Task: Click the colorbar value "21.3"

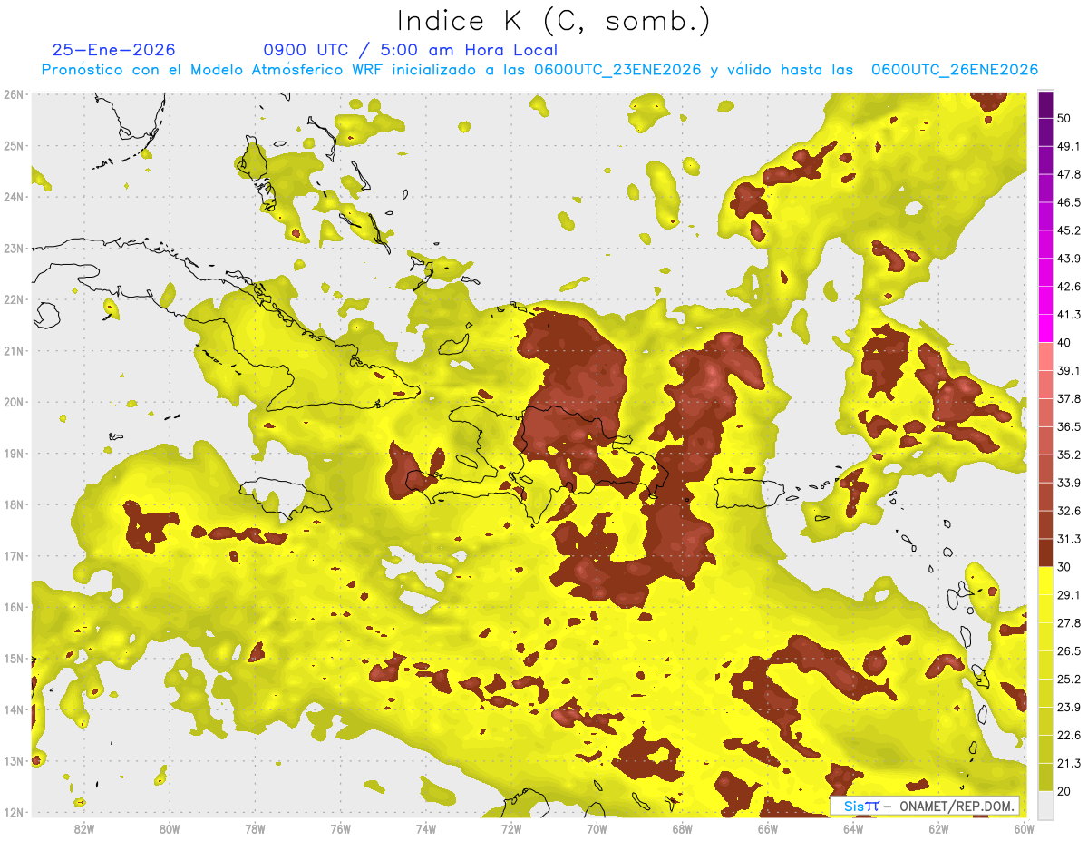Action: click(x=1069, y=763)
